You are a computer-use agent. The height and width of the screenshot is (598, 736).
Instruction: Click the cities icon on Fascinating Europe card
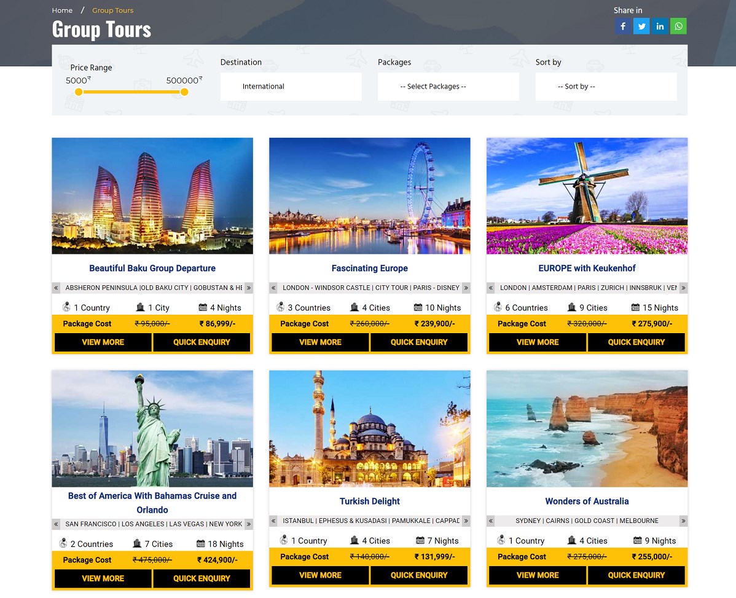pyautogui.click(x=354, y=307)
